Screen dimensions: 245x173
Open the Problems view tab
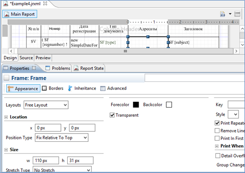point(58,68)
